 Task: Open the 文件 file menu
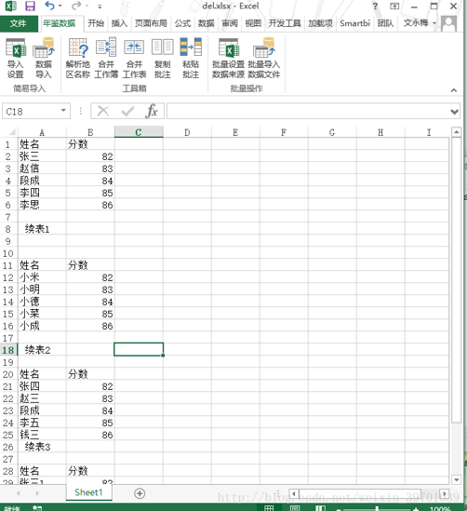pyautogui.click(x=18, y=23)
